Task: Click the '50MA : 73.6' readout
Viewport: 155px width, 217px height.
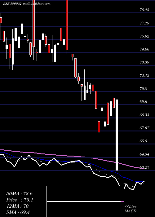Action: (x=19, y=194)
